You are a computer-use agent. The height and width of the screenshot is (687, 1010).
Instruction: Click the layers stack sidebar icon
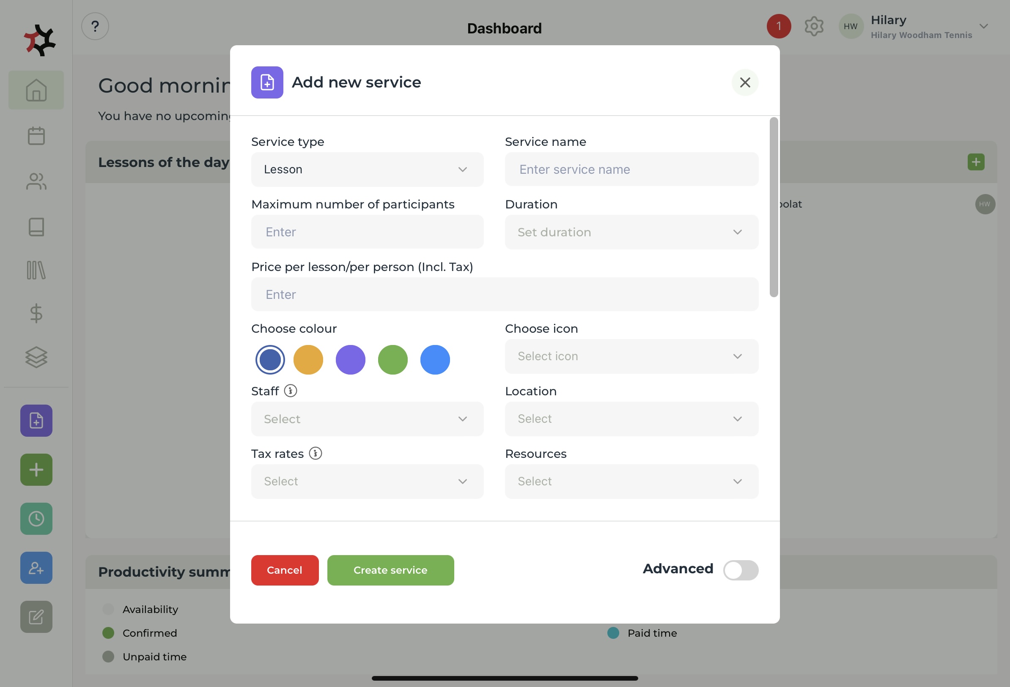(36, 357)
